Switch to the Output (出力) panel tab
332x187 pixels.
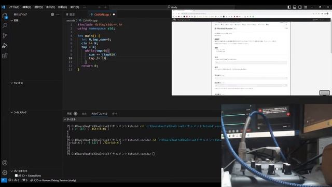click(x=84, y=114)
